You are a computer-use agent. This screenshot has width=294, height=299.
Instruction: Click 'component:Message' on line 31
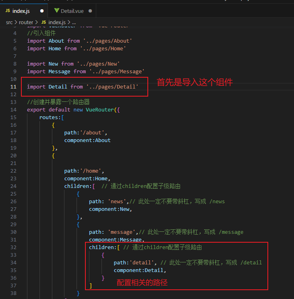[x=115, y=239]
